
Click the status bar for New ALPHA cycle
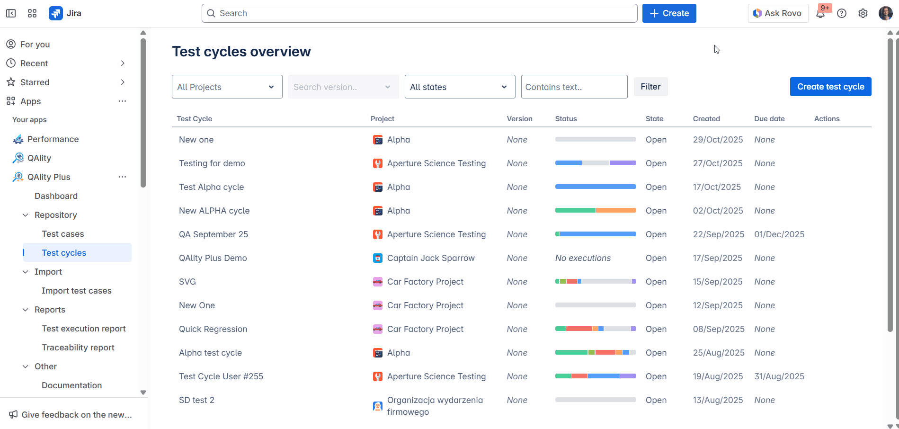click(x=596, y=210)
